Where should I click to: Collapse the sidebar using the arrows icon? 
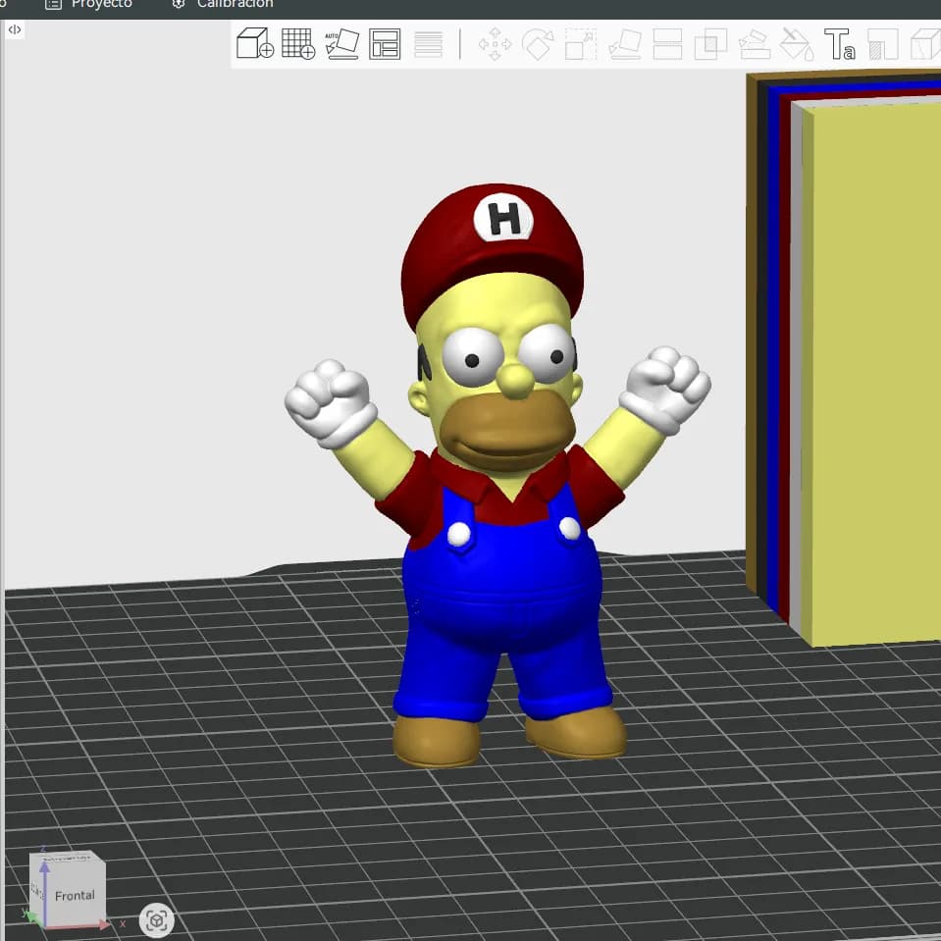(15, 29)
